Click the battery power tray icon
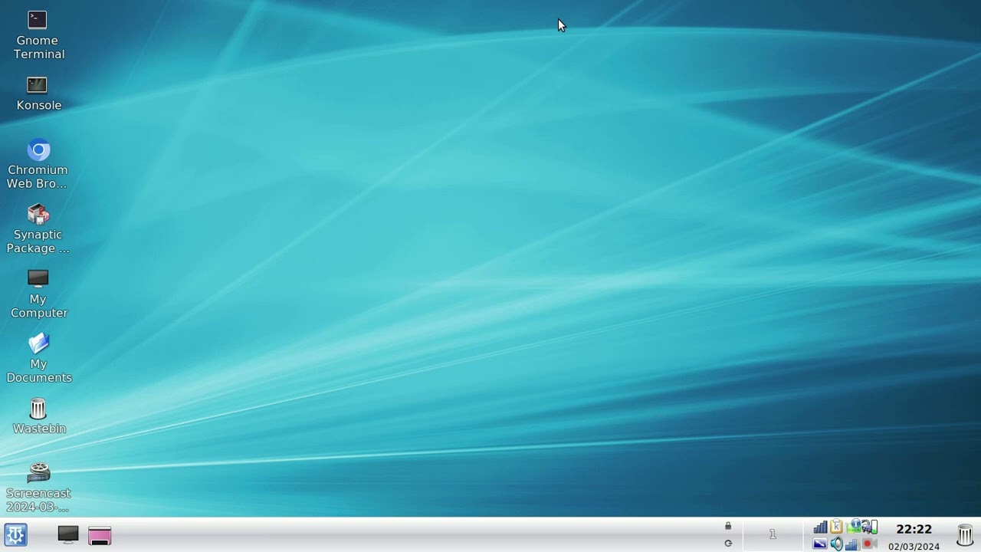 tap(870, 527)
